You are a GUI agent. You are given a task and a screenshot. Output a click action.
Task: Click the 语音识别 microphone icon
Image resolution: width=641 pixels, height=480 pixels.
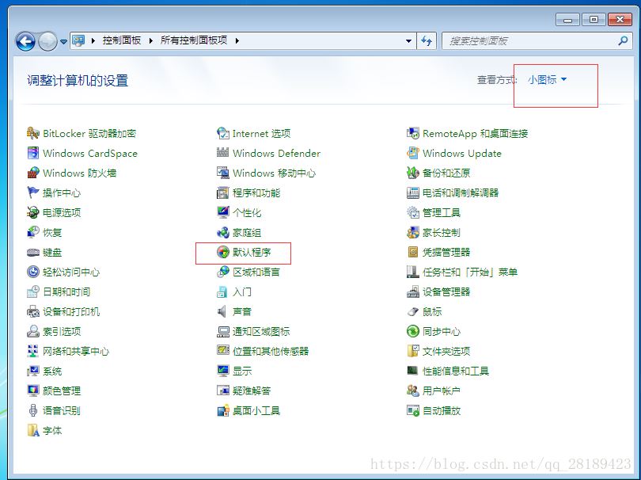pyautogui.click(x=33, y=410)
